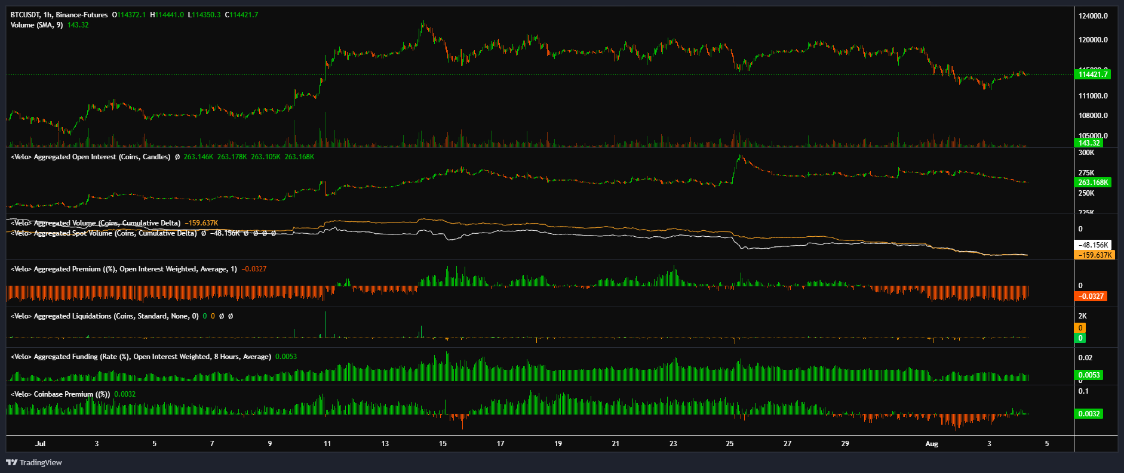Click the green 263.168K scale tag

click(1093, 183)
